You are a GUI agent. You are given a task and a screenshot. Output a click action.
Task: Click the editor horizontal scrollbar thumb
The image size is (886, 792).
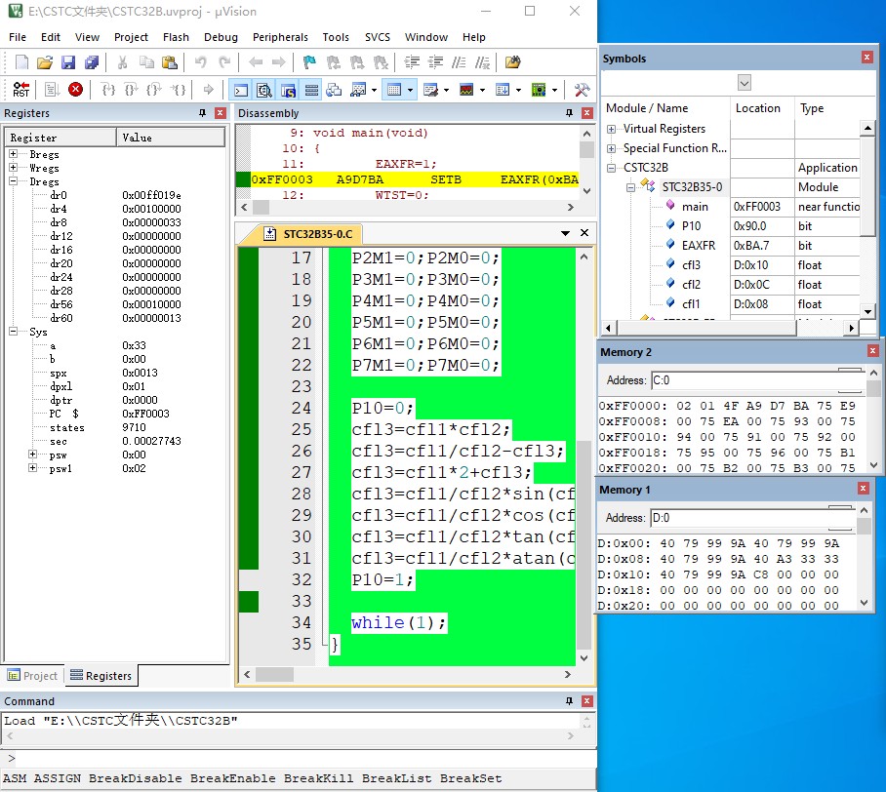274,675
